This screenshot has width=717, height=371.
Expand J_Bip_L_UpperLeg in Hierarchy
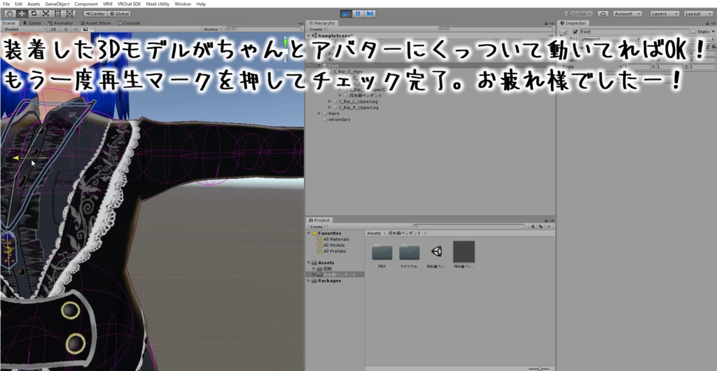(x=330, y=101)
